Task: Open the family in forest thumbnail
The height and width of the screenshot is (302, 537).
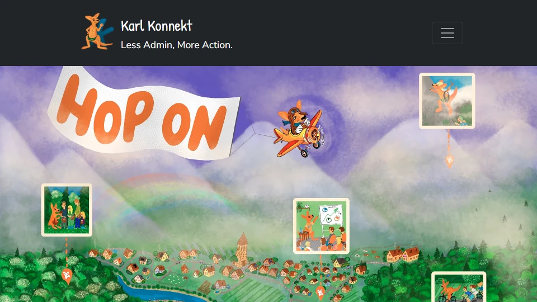Action: click(x=67, y=210)
